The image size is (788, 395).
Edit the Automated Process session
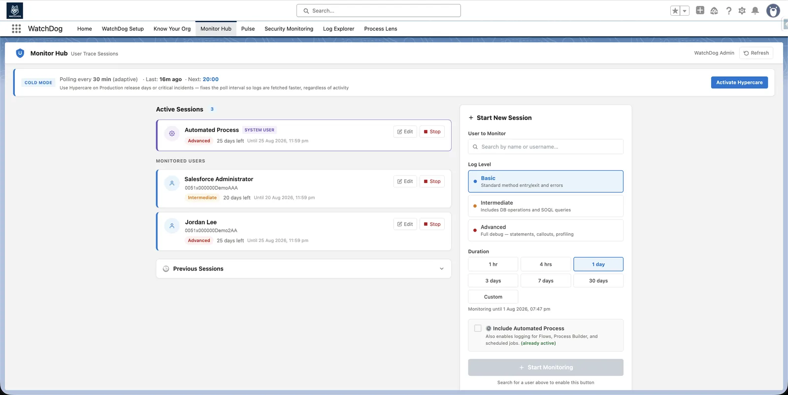point(405,131)
